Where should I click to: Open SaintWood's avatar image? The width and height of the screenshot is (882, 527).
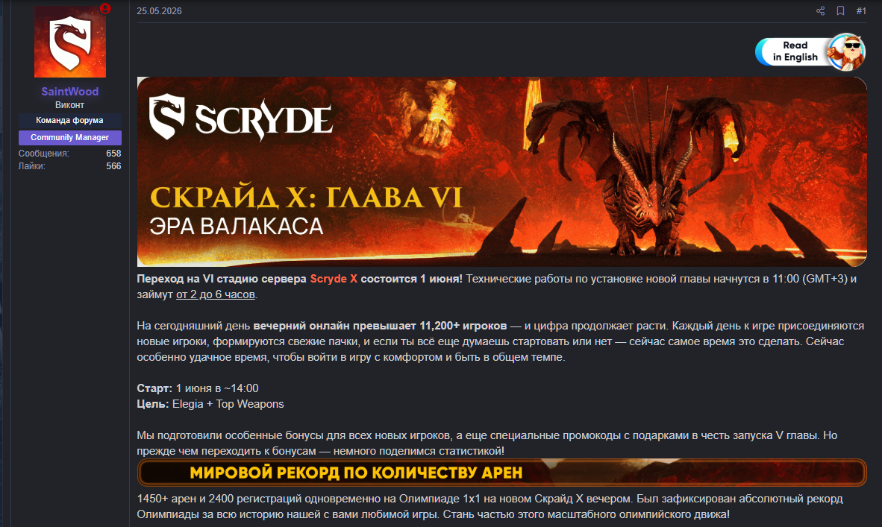coord(69,42)
